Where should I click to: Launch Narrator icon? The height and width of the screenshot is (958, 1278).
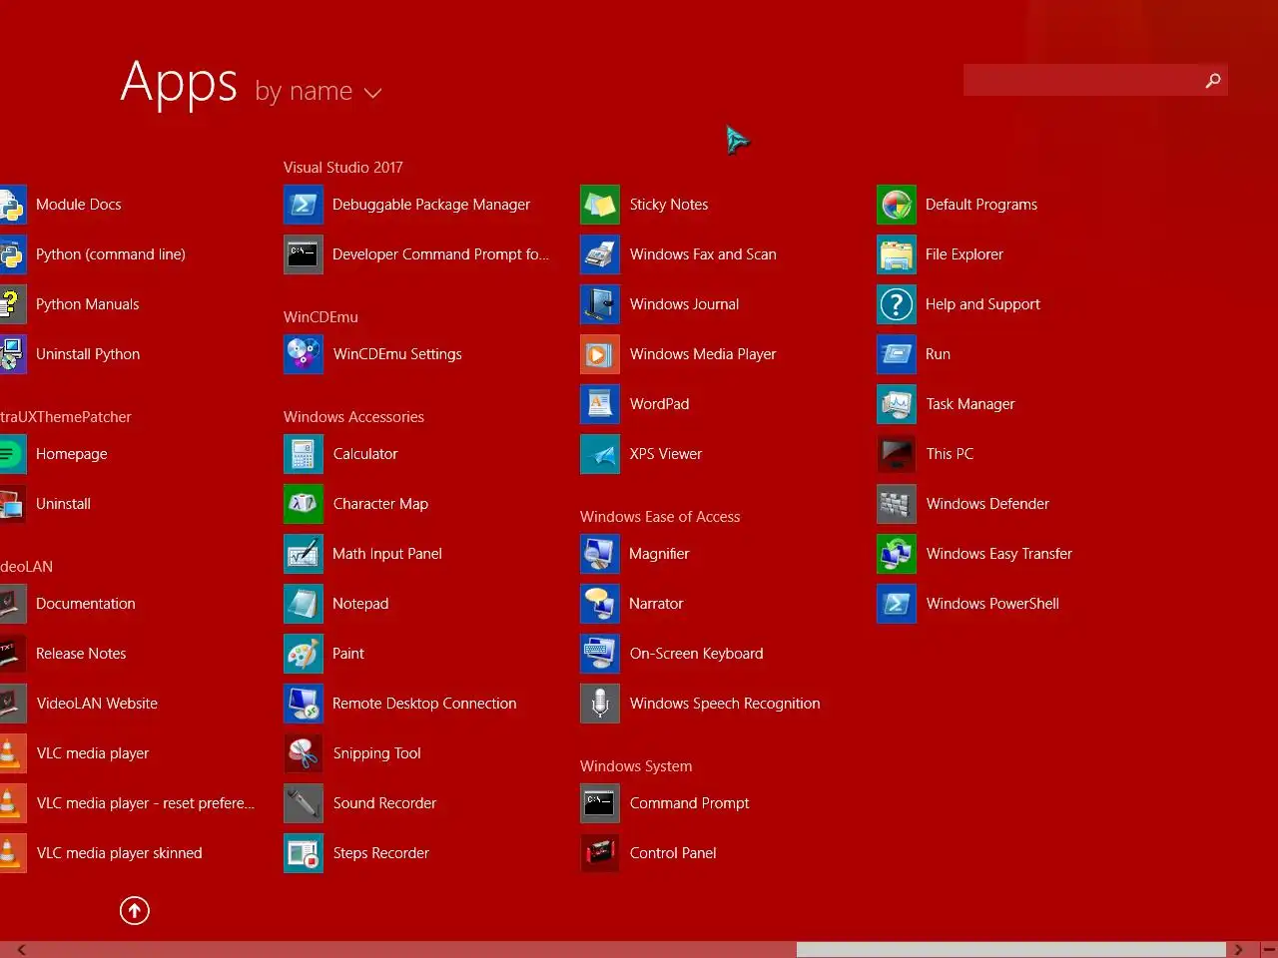600,604
